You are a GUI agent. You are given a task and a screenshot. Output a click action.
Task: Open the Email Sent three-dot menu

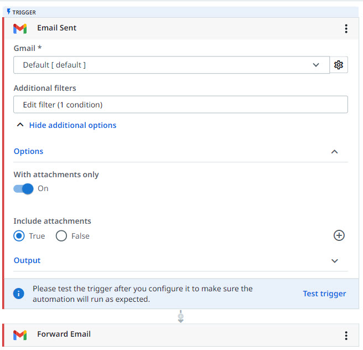point(346,29)
